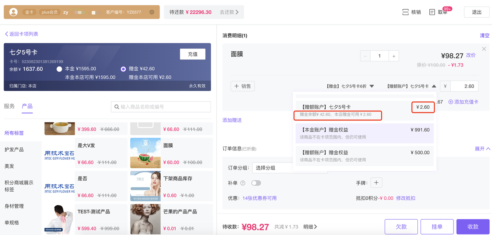The image size is (492, 235).
Task: Select the 本金 radio button
Action: coord(59,69)
